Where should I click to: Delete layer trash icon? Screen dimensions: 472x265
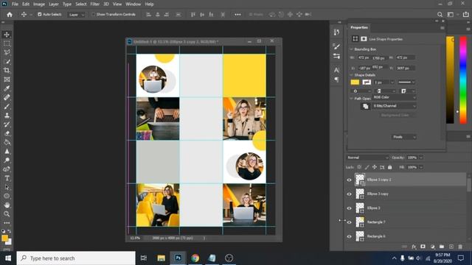pyautogui.click(x=460, y=247)
